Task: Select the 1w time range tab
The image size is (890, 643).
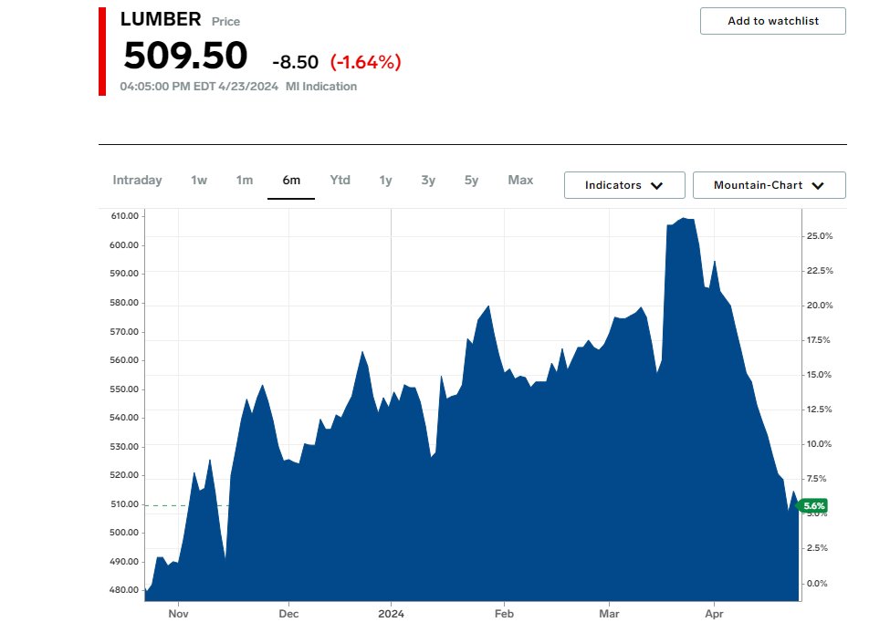Action: pyautogui.click(x=199, y=181)
